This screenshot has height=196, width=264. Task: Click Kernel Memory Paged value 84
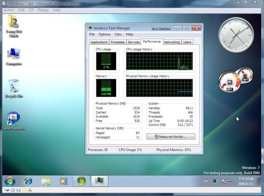(138, 133)
